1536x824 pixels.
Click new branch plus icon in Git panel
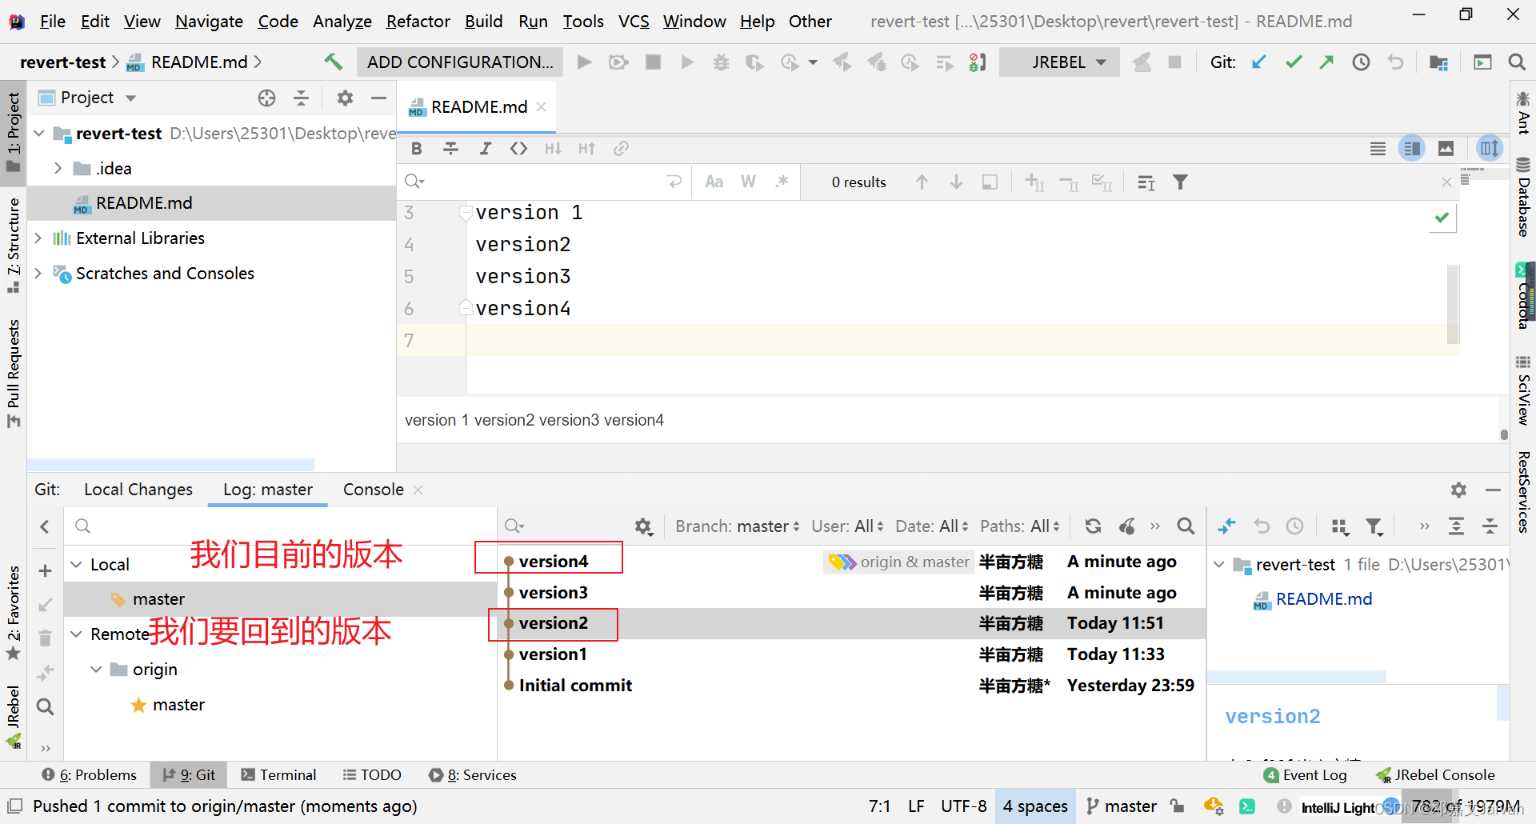(45, 570)
